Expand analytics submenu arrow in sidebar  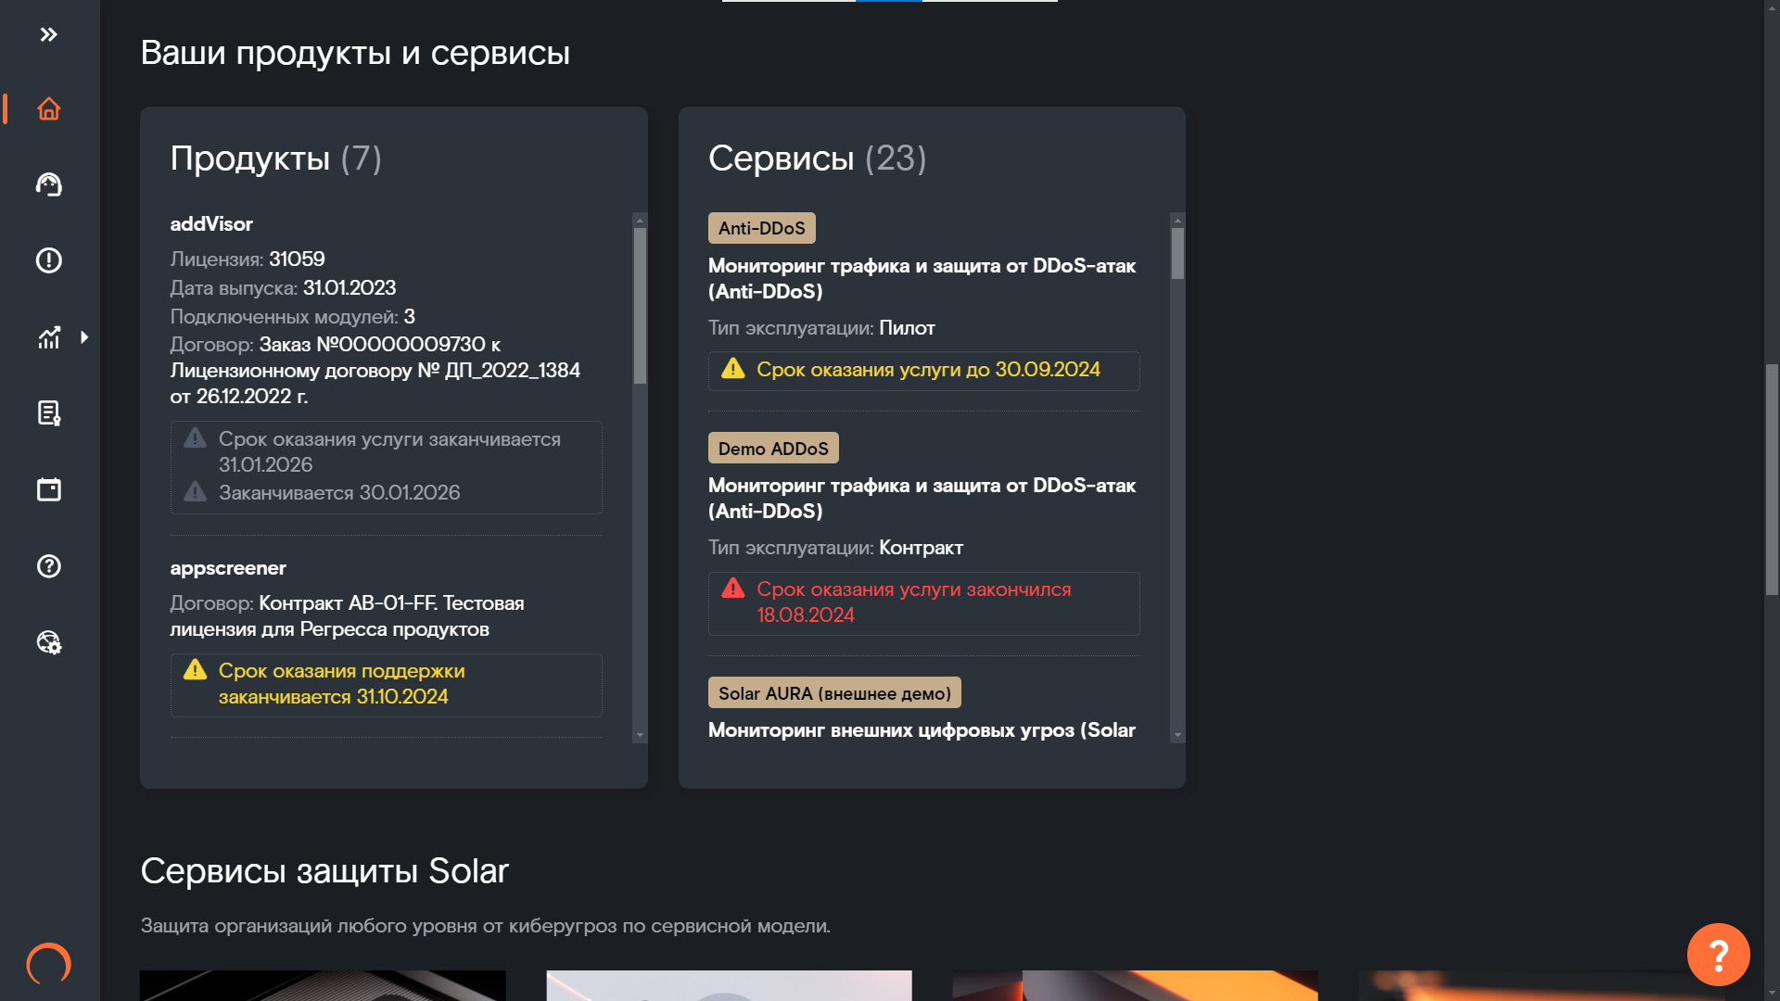pyautogui.click(x=84, y=337)
